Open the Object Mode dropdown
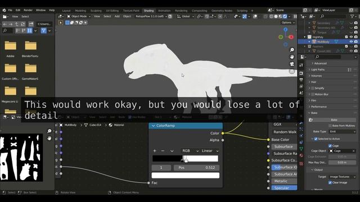This screenshot has height=202, width=360. [x=79, y=16]
